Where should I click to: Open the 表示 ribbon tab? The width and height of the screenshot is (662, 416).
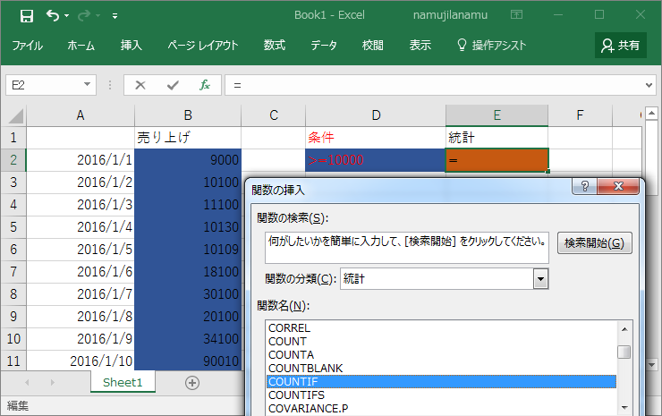click(x=420, y=46)
